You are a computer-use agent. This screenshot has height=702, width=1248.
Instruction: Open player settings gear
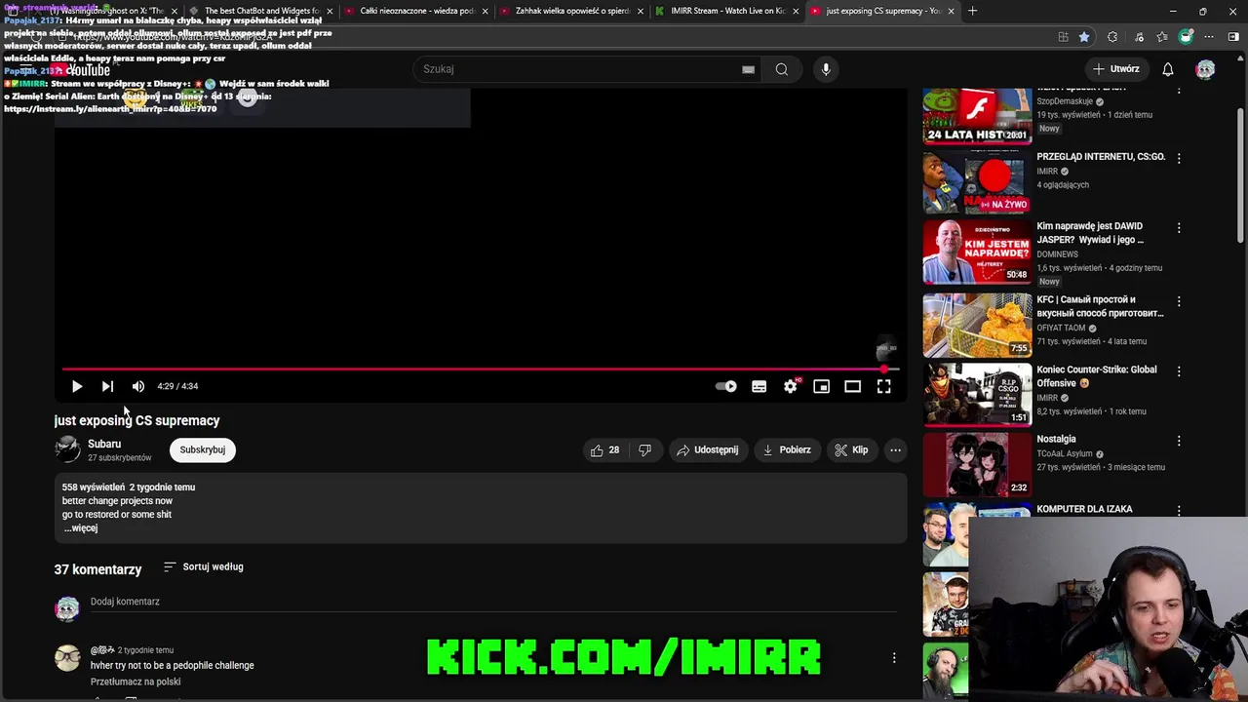pos(791,386)
